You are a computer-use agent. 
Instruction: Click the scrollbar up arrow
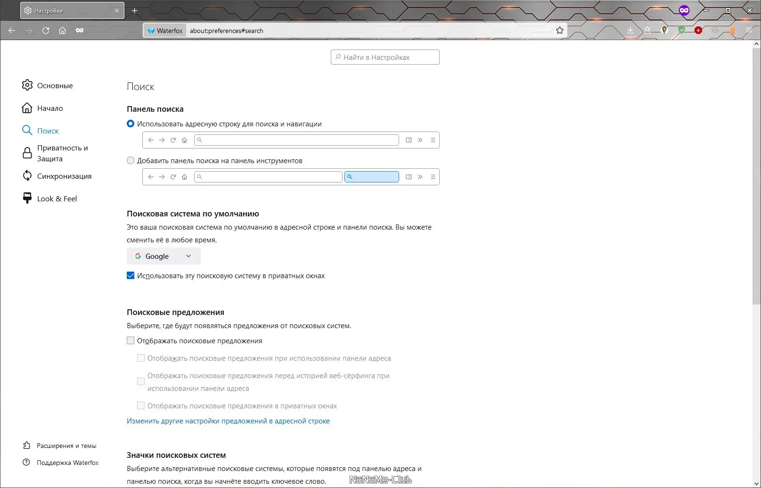click(756, 44)
